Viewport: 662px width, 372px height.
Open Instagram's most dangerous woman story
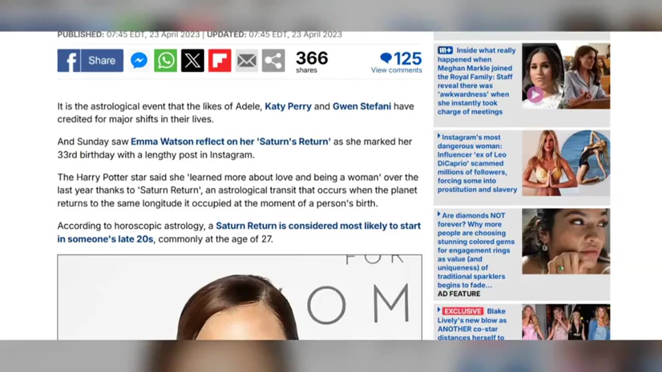pos(477,163)
